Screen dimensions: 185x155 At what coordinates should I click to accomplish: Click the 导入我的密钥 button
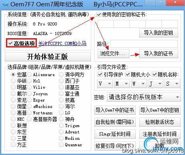159,33
